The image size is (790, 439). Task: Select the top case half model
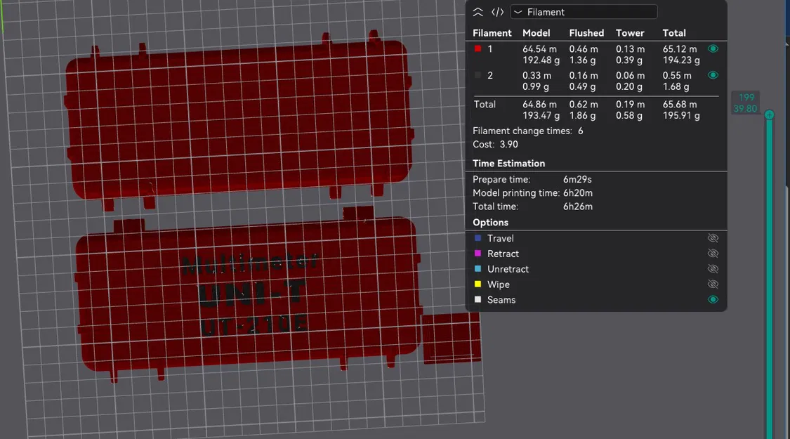click(x=239, y=121)
